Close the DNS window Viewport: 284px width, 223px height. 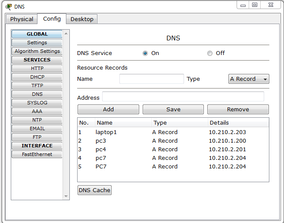(x=271, y=5)
